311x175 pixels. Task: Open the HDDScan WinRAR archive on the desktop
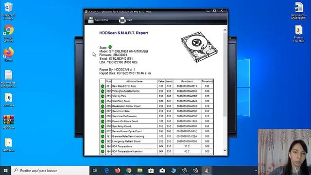coord(8,122)
